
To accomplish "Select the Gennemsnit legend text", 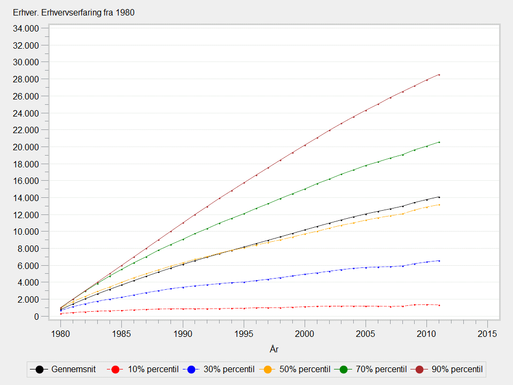I will coord(74,369).
